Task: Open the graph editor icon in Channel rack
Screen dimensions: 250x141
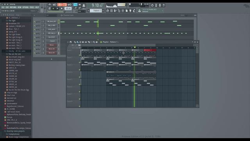Action: click(x=195, y=15)
